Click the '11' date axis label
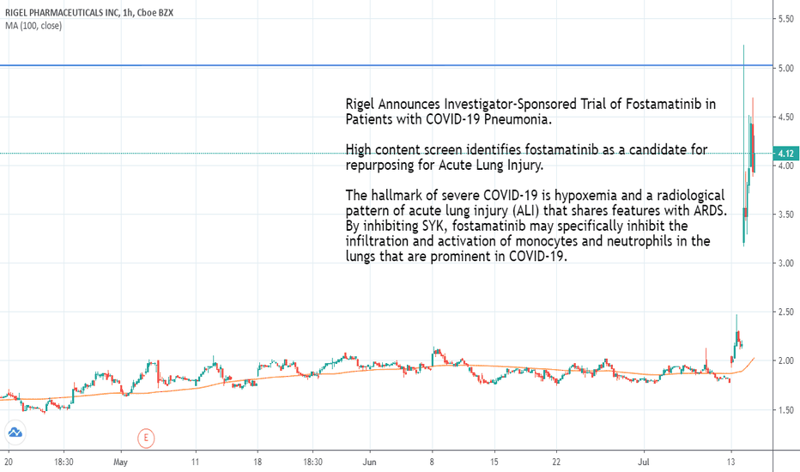Viewport: 800px width, 472px height. click(x=196, y=463)
